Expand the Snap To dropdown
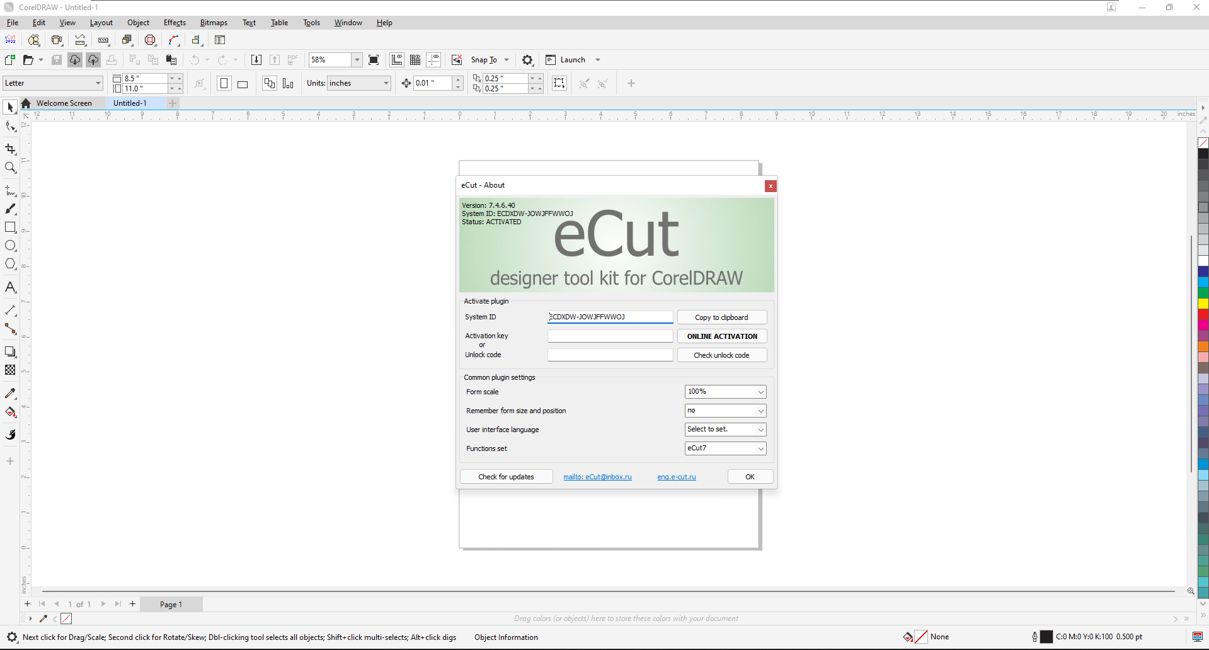The height and width of the screenshot is (650, 1209). [x=506, y=60]
